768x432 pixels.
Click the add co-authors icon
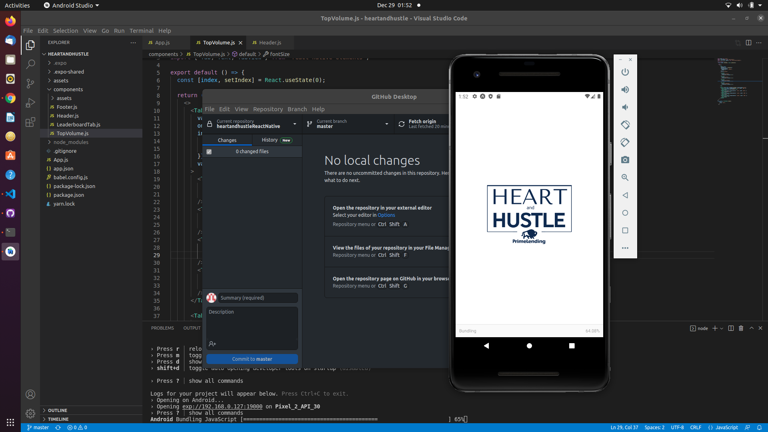[x=212, y=344]
